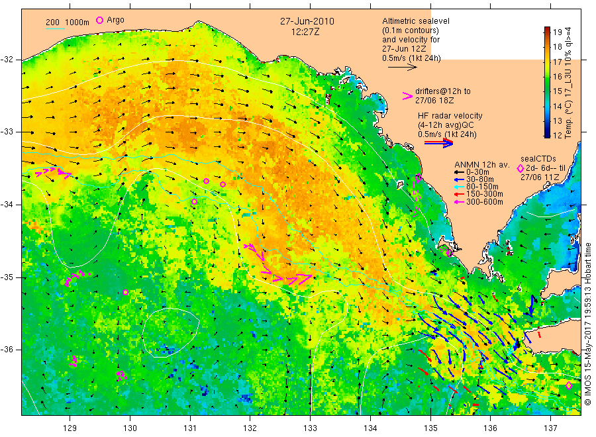
Task: Click longitude axis label 132
Action: click(x=250, y=428)
